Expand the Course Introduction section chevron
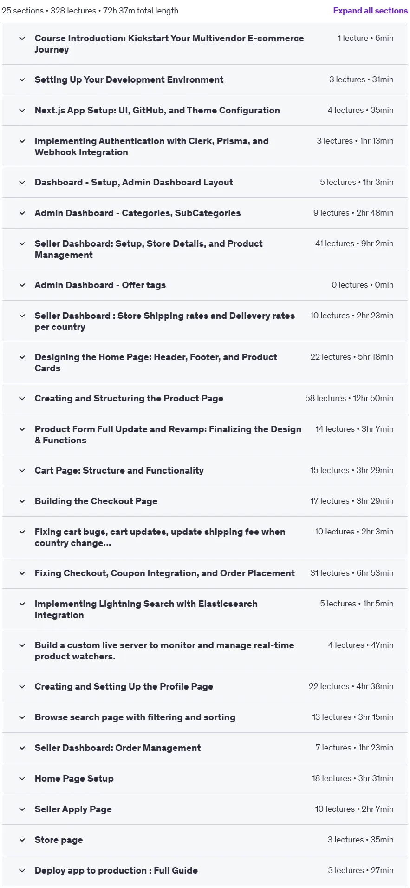The image size is (410, 888). [x=22, y=39]
